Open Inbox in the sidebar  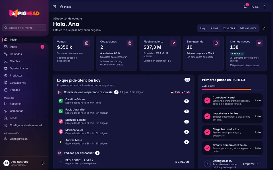[x=24, y=47]
